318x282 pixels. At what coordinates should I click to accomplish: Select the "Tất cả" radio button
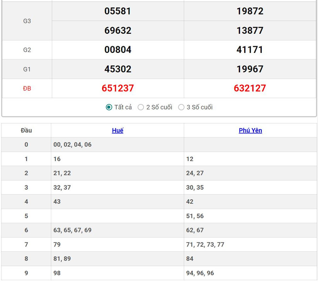click(x=109, y=107)
